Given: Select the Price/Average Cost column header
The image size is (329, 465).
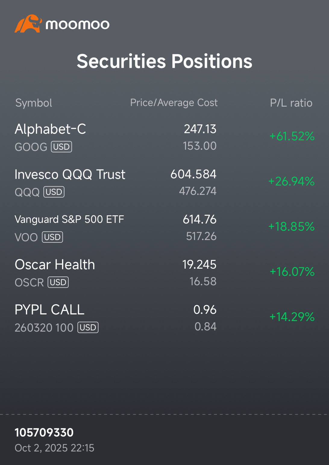Looking at the screenshot, I should tap(174, 103).
